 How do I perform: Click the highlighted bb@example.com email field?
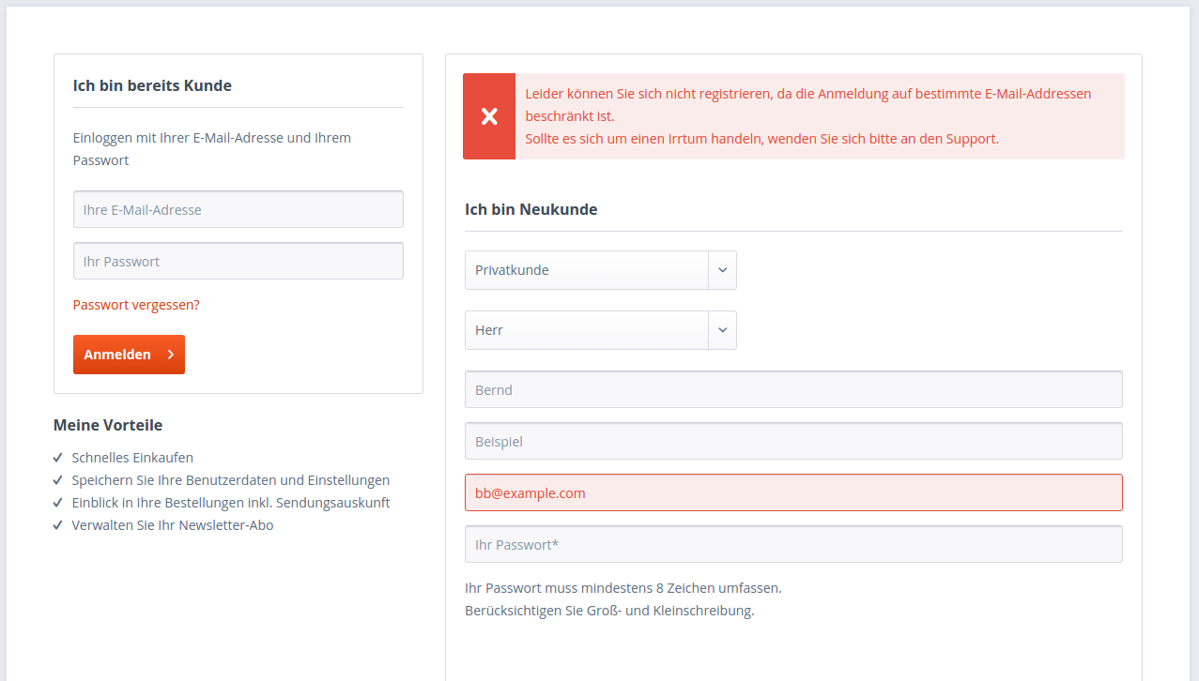[x=793, y=493]
